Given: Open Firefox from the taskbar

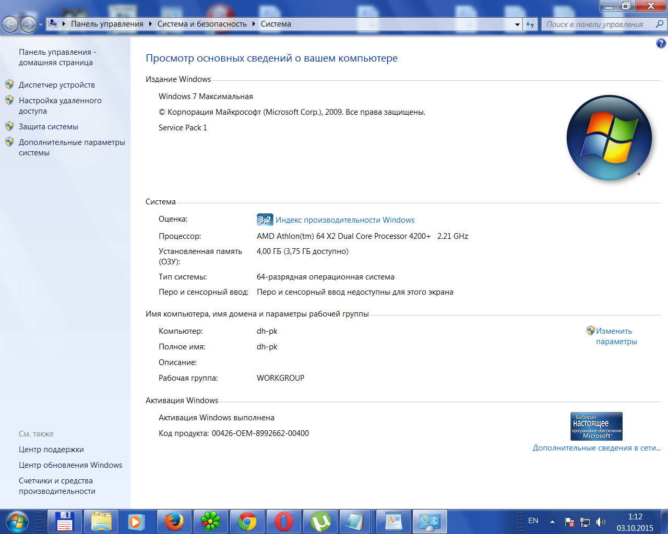Looking at the screenshot, I should 174,521.
